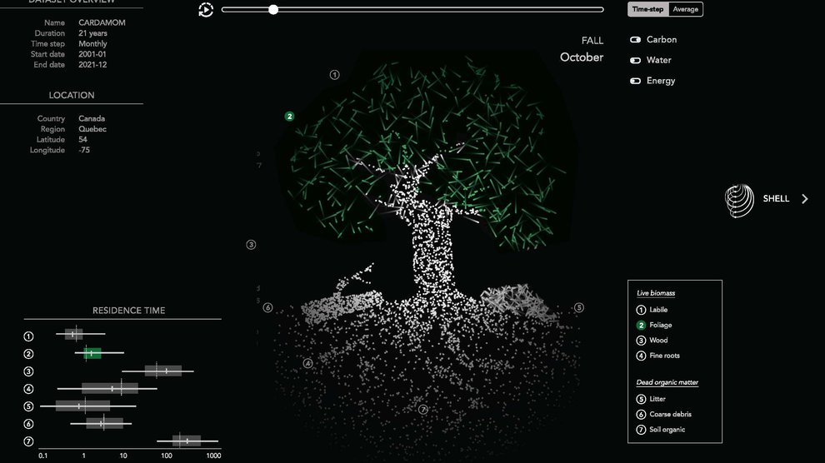This screenshot has width=825, height=463.
Task: Click the SHELL globe icon
Action: (x=738, y=199)
